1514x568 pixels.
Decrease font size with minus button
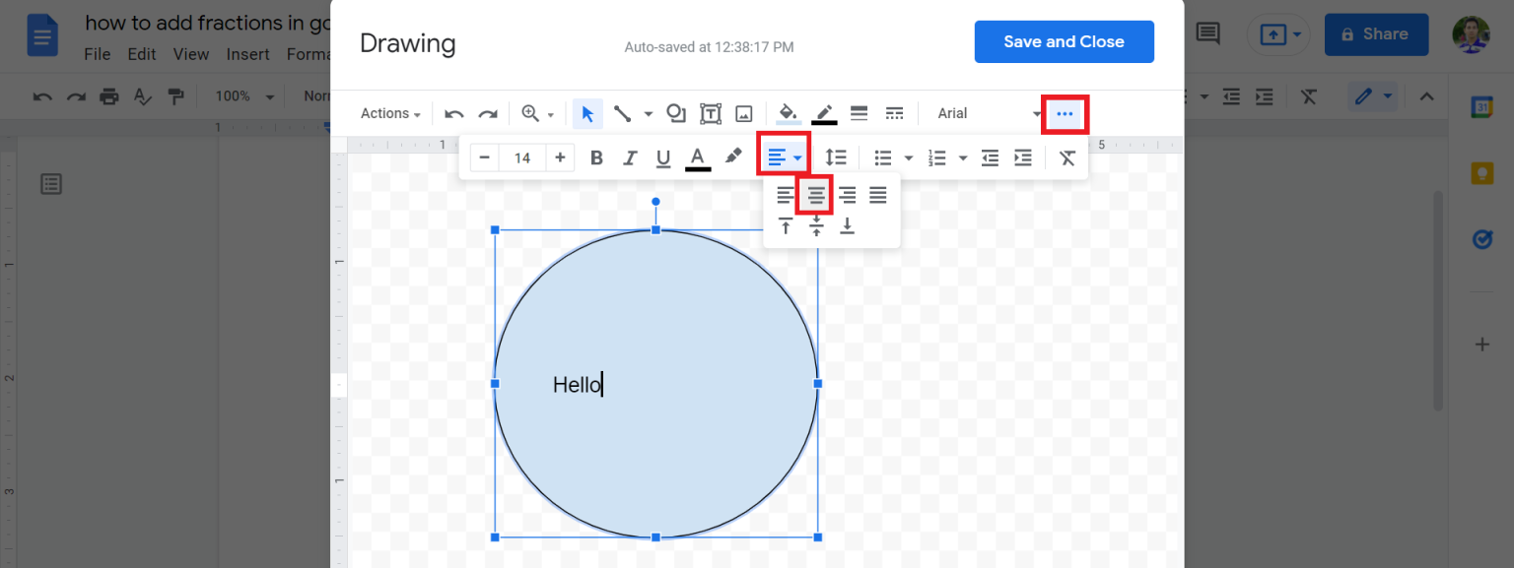click(x=484, y=158)
